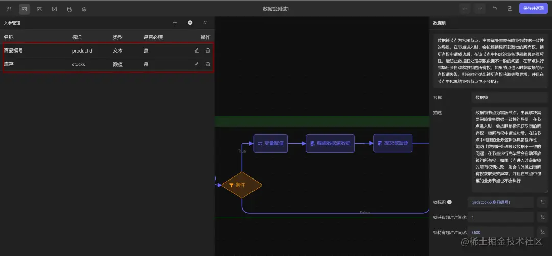Click the 库存 name cell
This screenshot has height=256, width=552.
pyautogui.click(x=9, y=64)
